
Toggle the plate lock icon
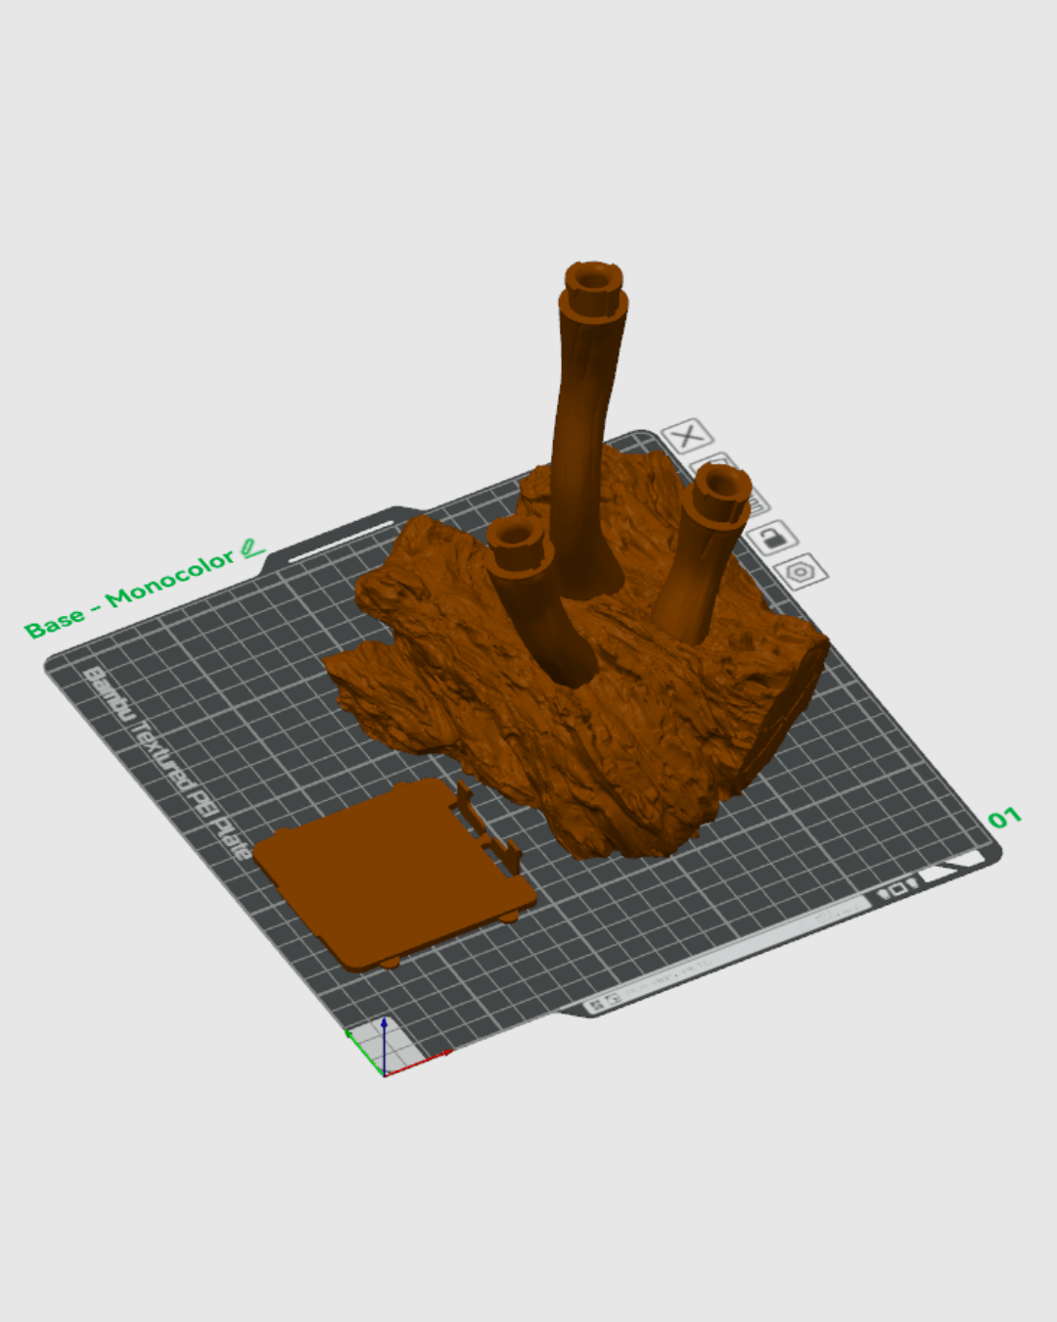(x=772, y=537)
